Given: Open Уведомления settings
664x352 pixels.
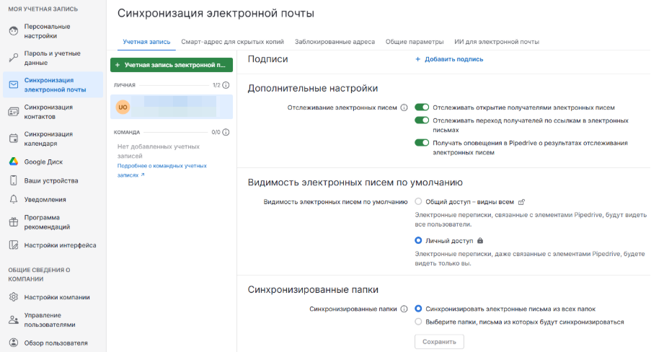Looking at the screenshot, I should pyautogui.click(x=53, y=199).
